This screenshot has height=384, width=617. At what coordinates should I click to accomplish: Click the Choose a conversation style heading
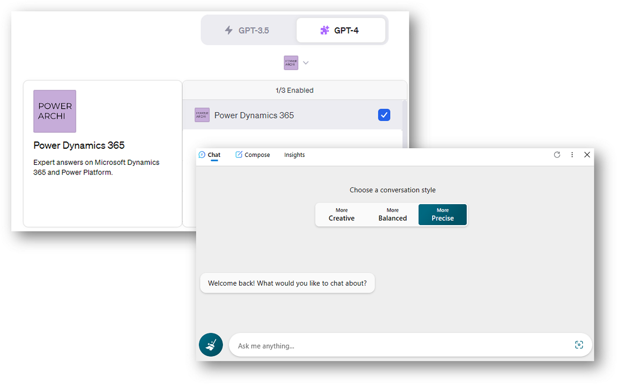click(x=393, y=190)
